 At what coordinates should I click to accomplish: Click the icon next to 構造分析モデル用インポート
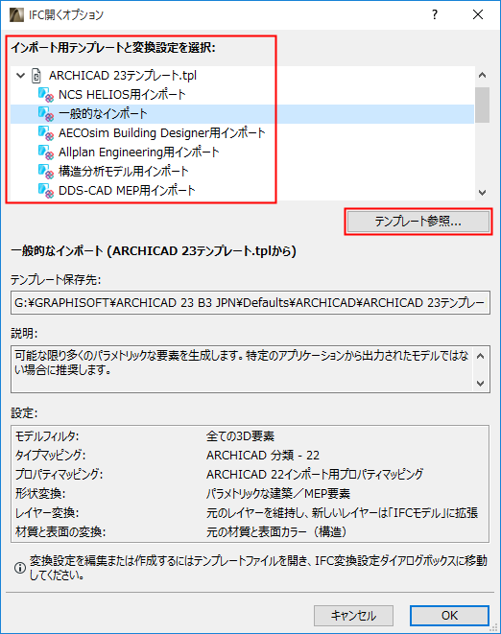pos(46,172)
